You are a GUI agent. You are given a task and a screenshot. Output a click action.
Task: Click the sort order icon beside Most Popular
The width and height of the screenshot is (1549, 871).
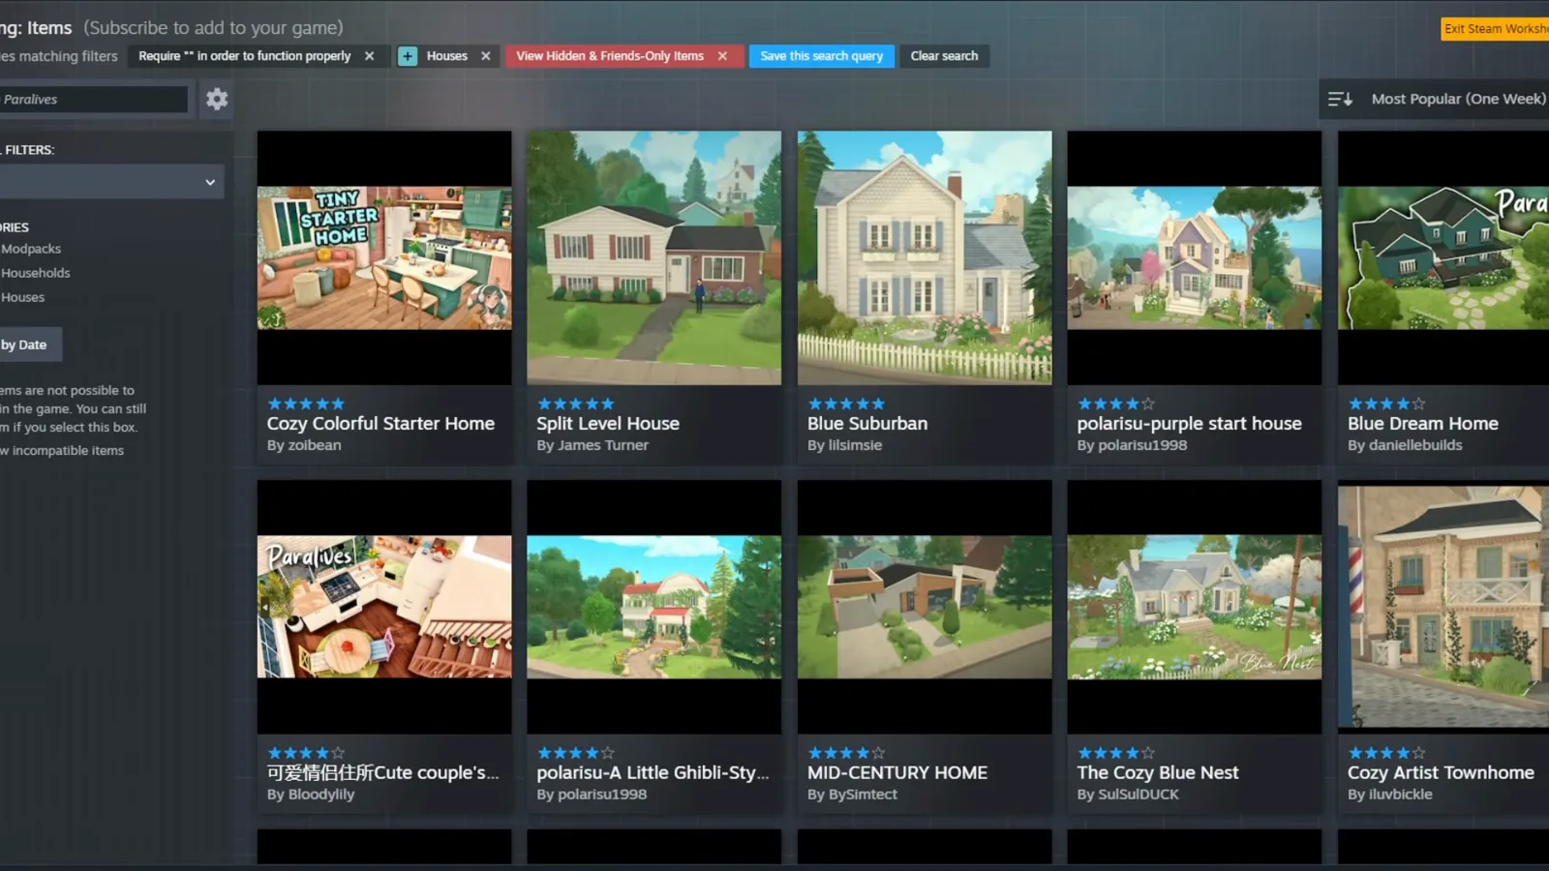(x=1340, y=99)
